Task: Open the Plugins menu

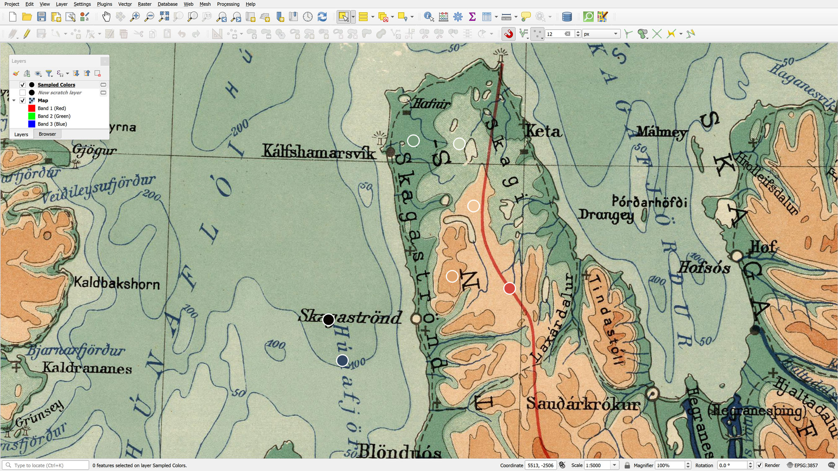Action: (104, 4)
